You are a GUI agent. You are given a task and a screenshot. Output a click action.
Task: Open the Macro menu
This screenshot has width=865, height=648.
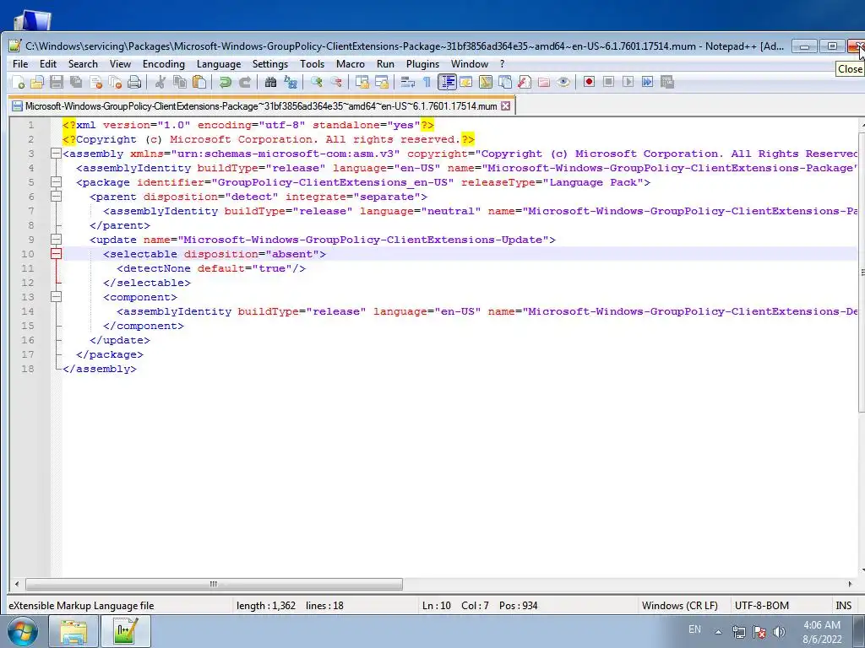(351, 64)
